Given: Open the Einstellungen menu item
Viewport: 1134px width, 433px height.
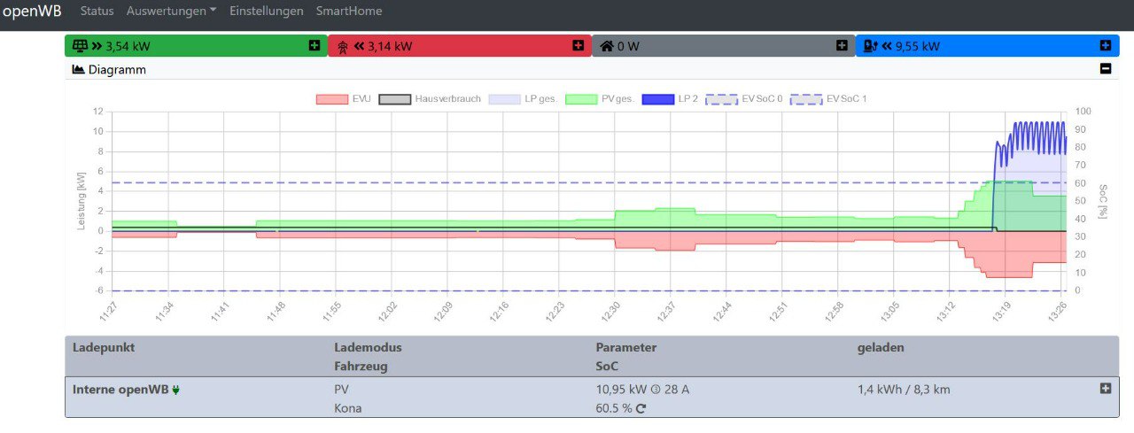Looking at the screenshot, I should (266, 12).
